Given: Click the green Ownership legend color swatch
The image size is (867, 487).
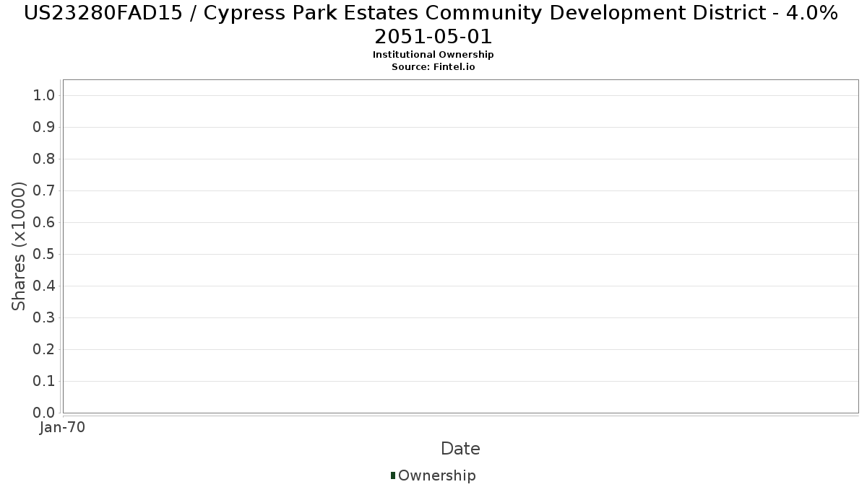Looking at the screenshot, I should [393, 475].
